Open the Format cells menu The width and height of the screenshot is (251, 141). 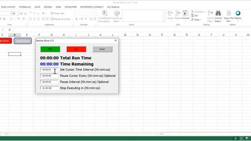(186, 16)
